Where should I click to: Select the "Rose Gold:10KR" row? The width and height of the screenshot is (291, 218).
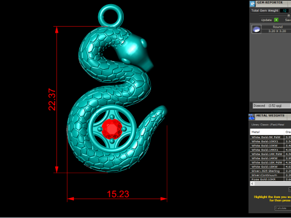pyautogui.click(x=270, y=179)
